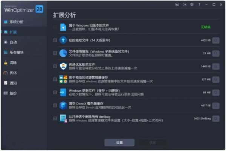Open magnifier for DirectX shader cache row
This screenshot has height=151, width=226.
216,105
